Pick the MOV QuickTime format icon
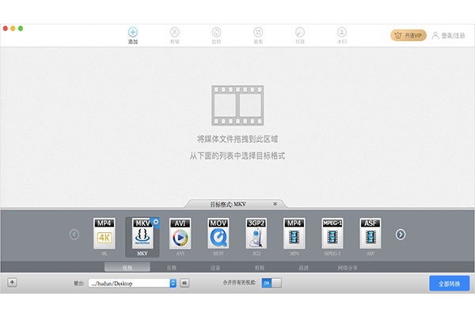Viewport: 475px width, 316px height. coord(218,234)
